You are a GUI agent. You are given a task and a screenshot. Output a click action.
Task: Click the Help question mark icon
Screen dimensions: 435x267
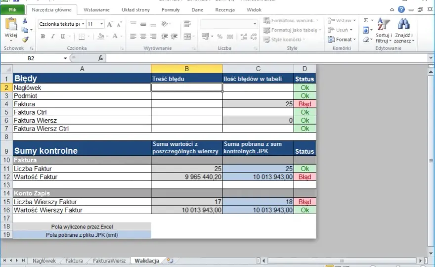click(401, 9)
